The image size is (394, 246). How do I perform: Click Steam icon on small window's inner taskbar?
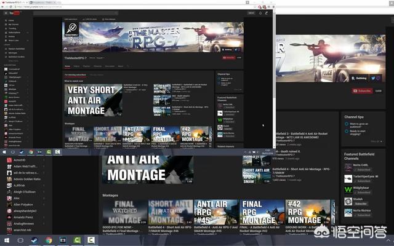pos(22,152)
